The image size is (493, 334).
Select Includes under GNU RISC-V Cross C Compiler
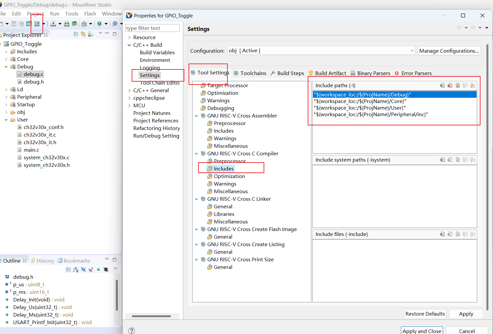pos(223,169)
